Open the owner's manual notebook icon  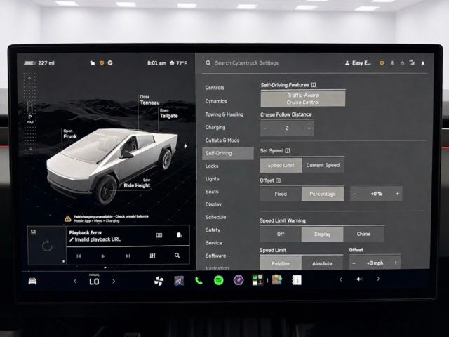point(296,280)
